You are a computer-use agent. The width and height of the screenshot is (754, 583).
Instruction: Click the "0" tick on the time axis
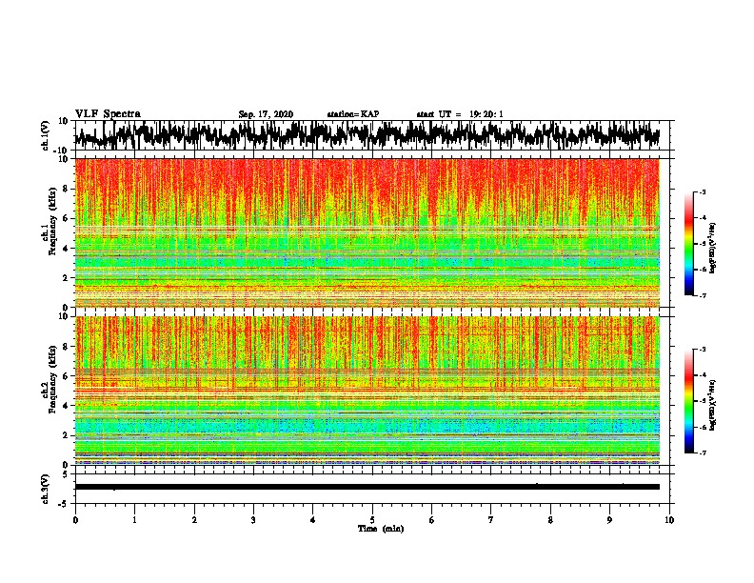(75, 520)
